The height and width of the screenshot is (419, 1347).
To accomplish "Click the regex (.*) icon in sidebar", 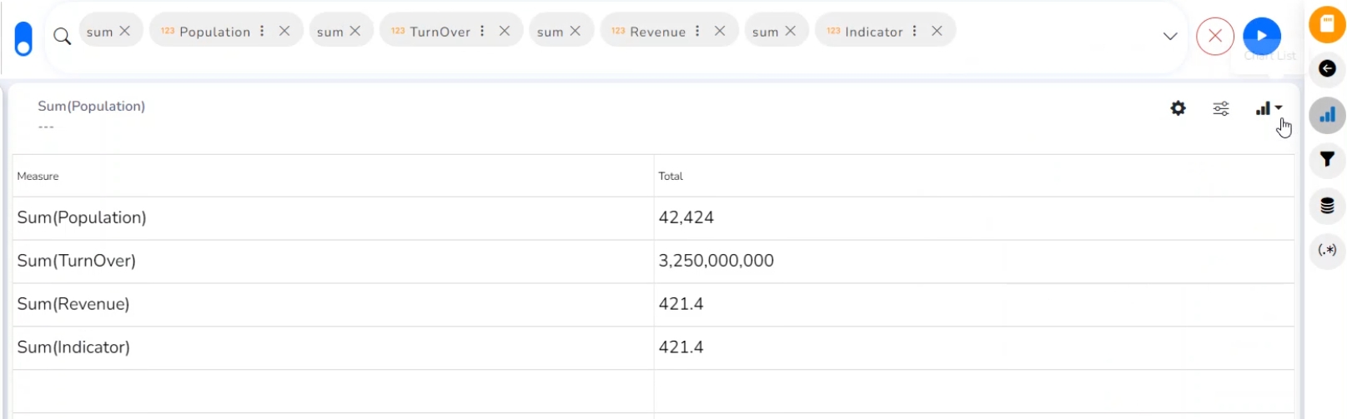I will pyautogui.click(x=1327, y=250).
